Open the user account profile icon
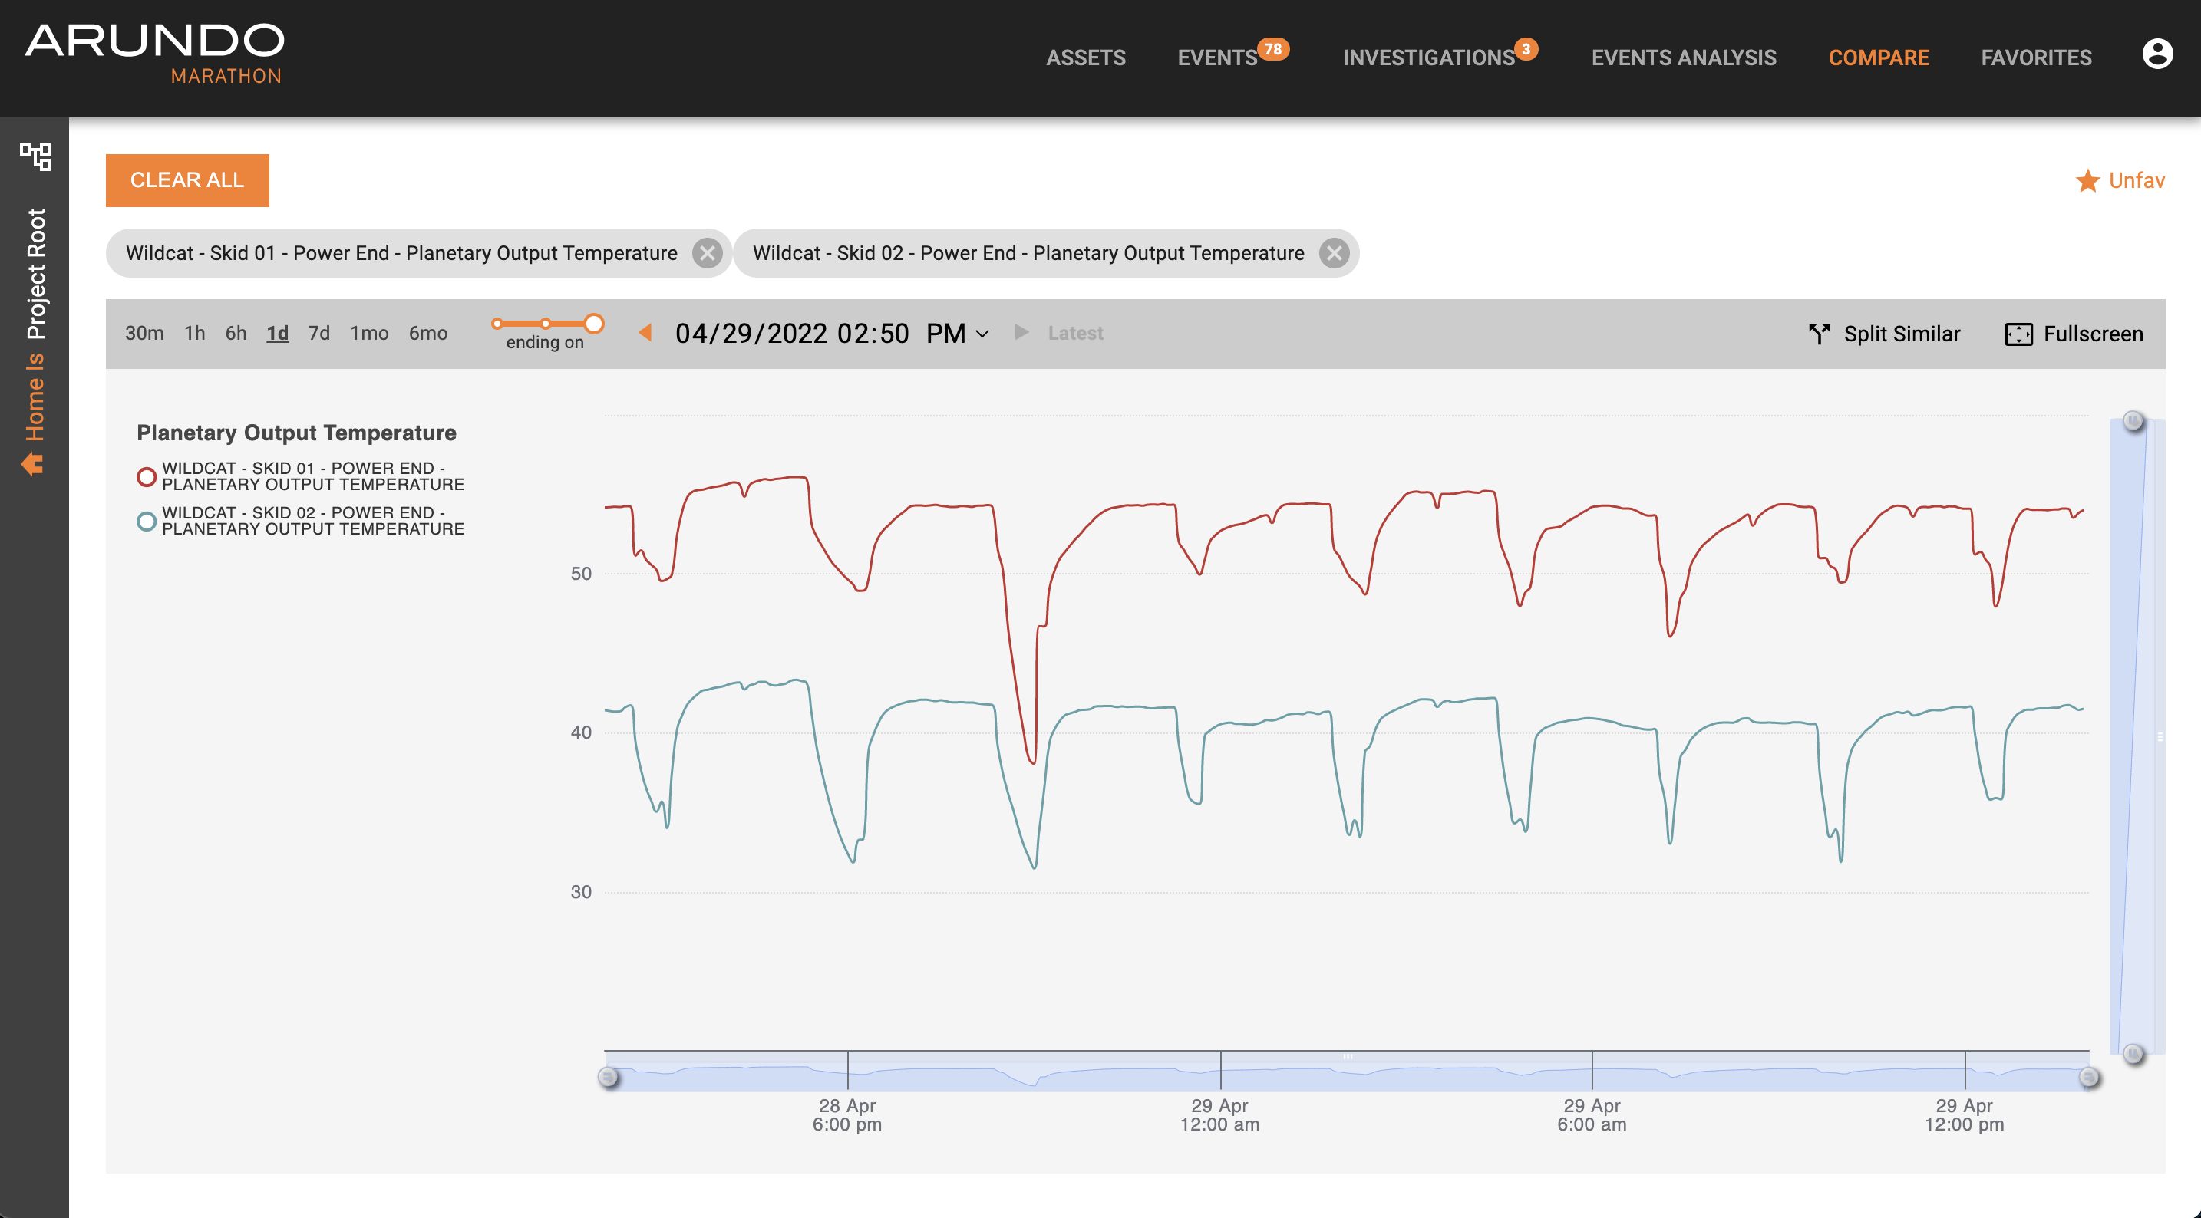The height and width of the screenshot is (1218, 2201). click(x=2156, y=54)
